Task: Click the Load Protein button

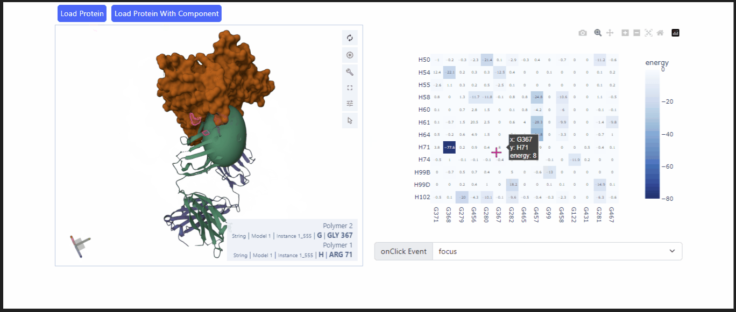Action: click(82, 13)
